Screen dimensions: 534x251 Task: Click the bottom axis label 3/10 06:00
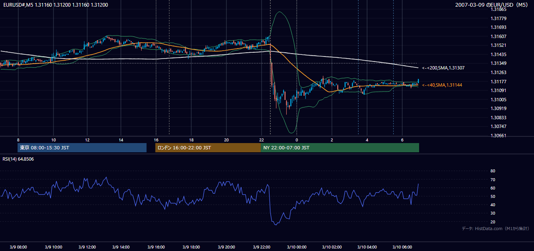[x=402, y=247]
